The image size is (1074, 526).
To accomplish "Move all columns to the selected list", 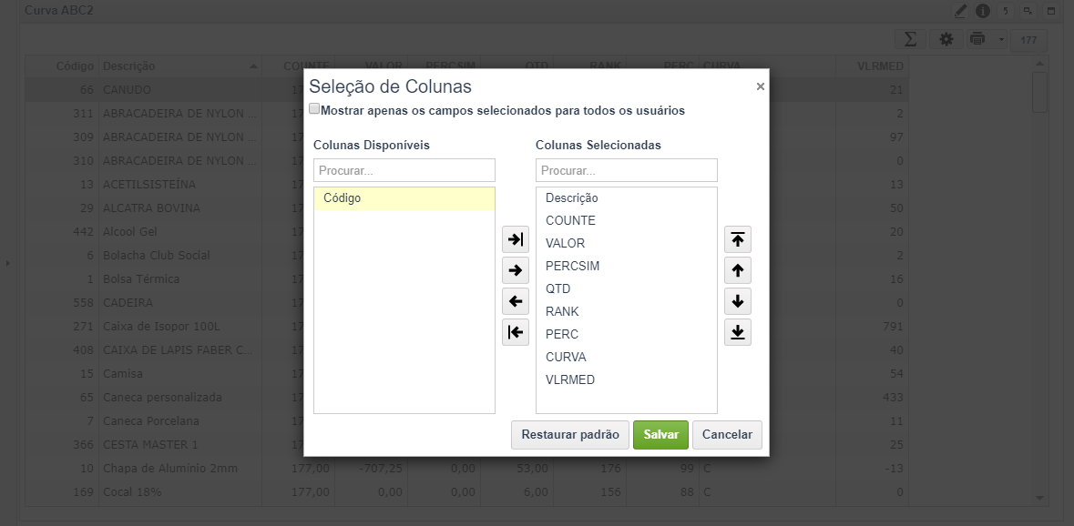I will point(515,239).
